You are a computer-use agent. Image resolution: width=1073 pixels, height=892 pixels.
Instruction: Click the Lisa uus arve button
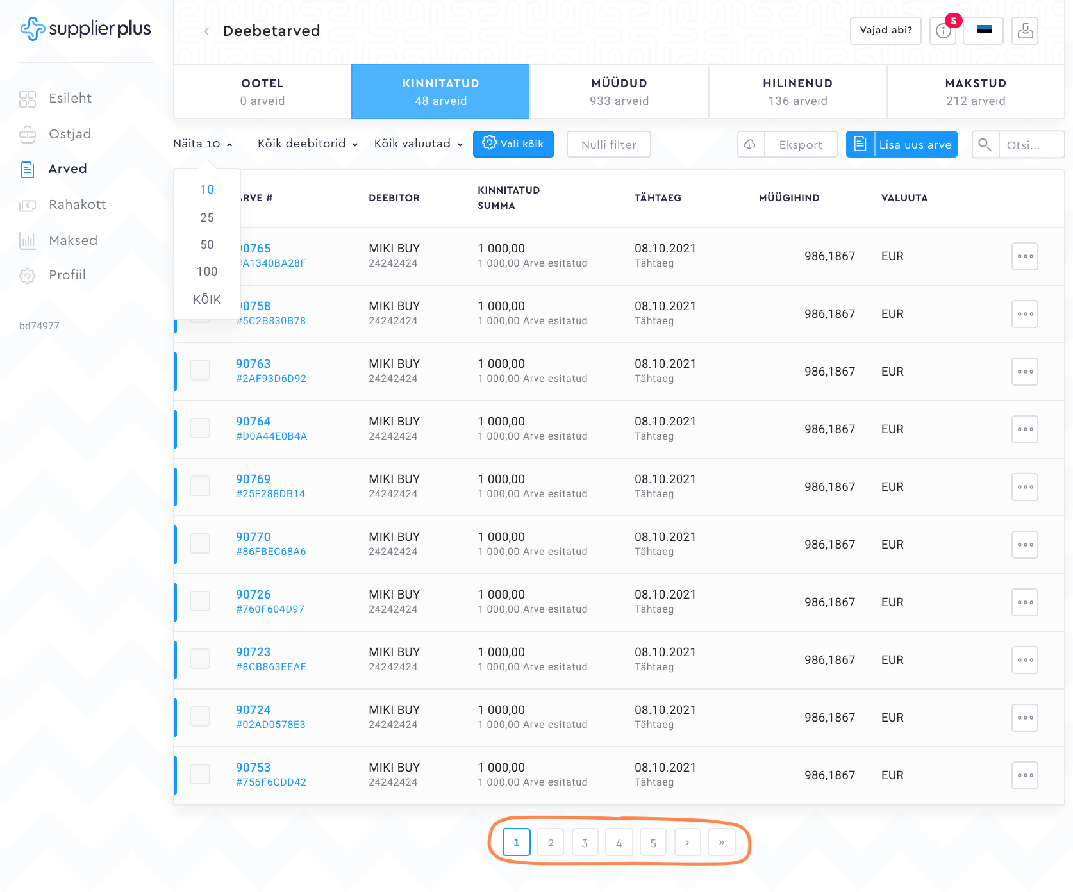(901, 145)
